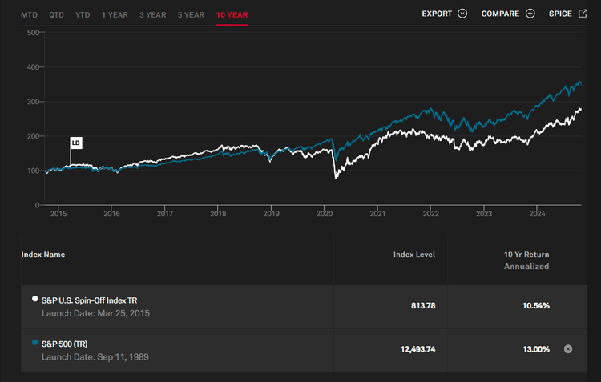Image resolution: width=601 pixels, height=382 pixels.
Task: Click the COMPARE label button
Action: tap(500, 14)
